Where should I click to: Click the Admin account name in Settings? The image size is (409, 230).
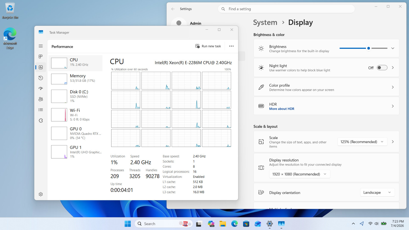click(x=196, y=23)
